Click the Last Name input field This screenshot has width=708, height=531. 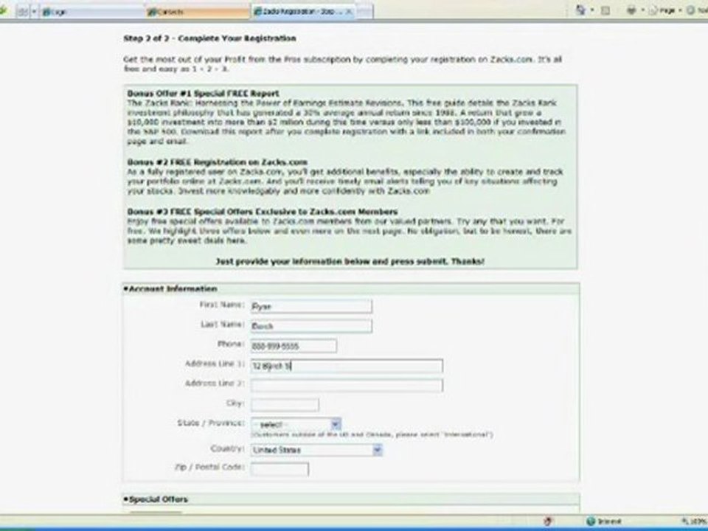coord(311,326)
